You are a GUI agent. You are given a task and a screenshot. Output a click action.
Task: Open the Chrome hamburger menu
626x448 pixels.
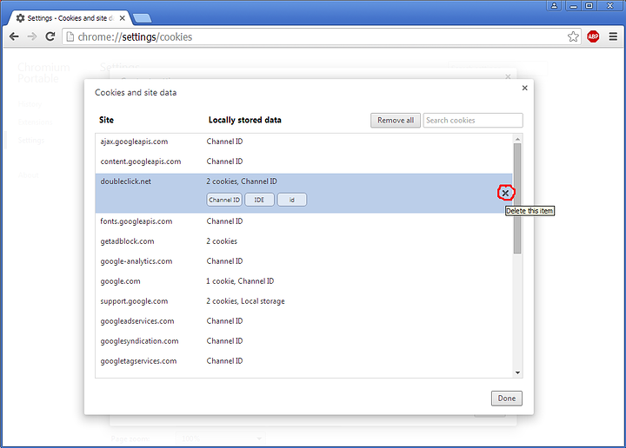click(x=612, y=36)
